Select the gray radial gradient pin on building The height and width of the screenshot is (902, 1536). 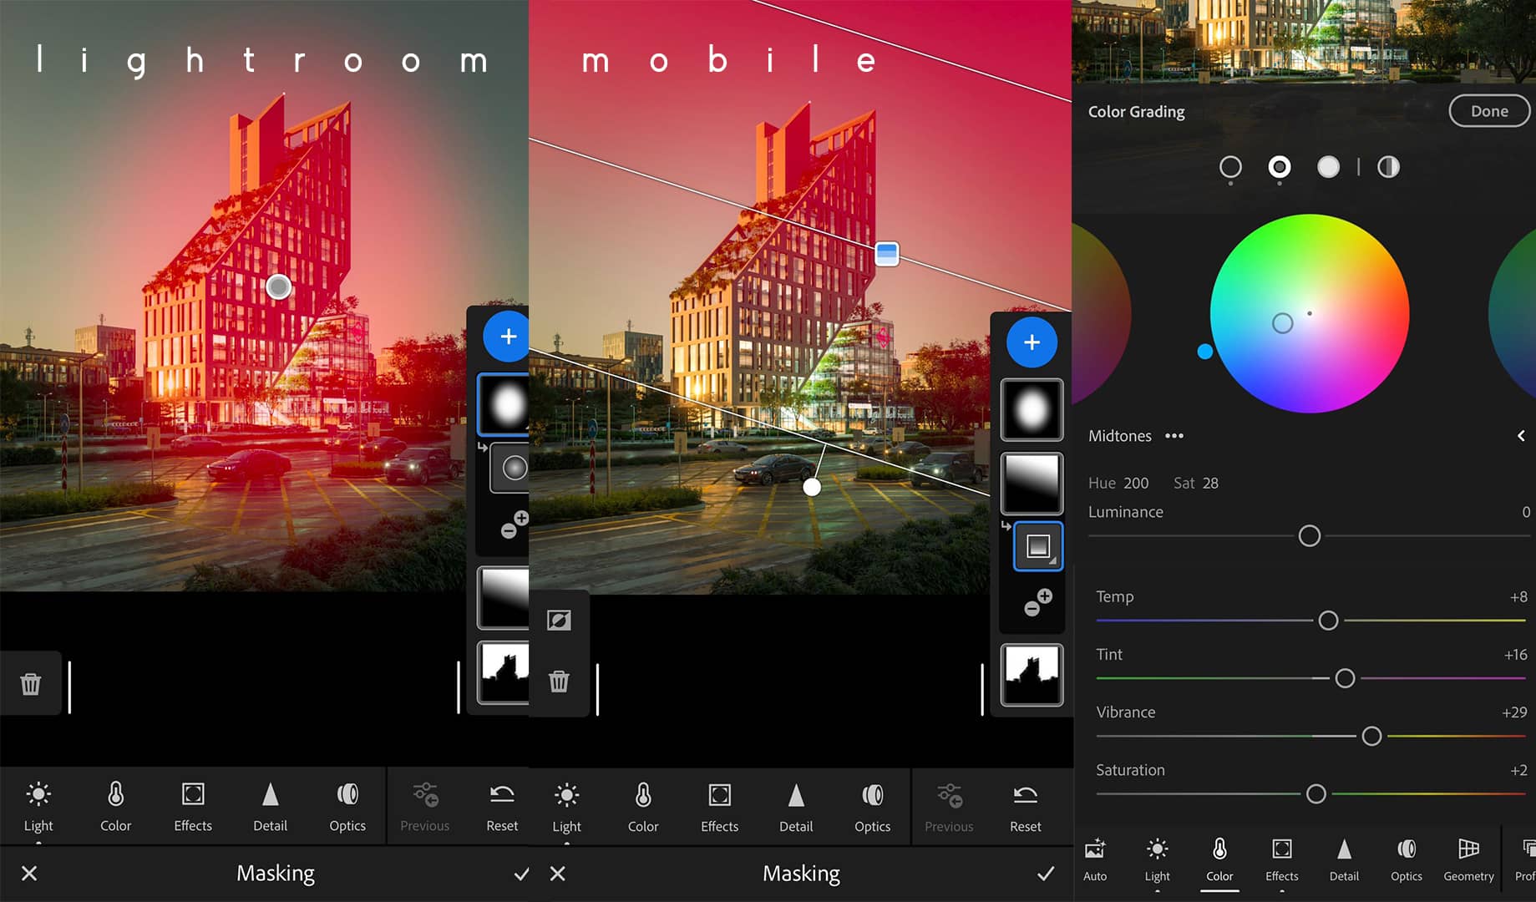click(278, 287)
